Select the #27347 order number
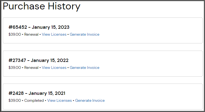Screen dimensions: 205x112 (18, 60)
